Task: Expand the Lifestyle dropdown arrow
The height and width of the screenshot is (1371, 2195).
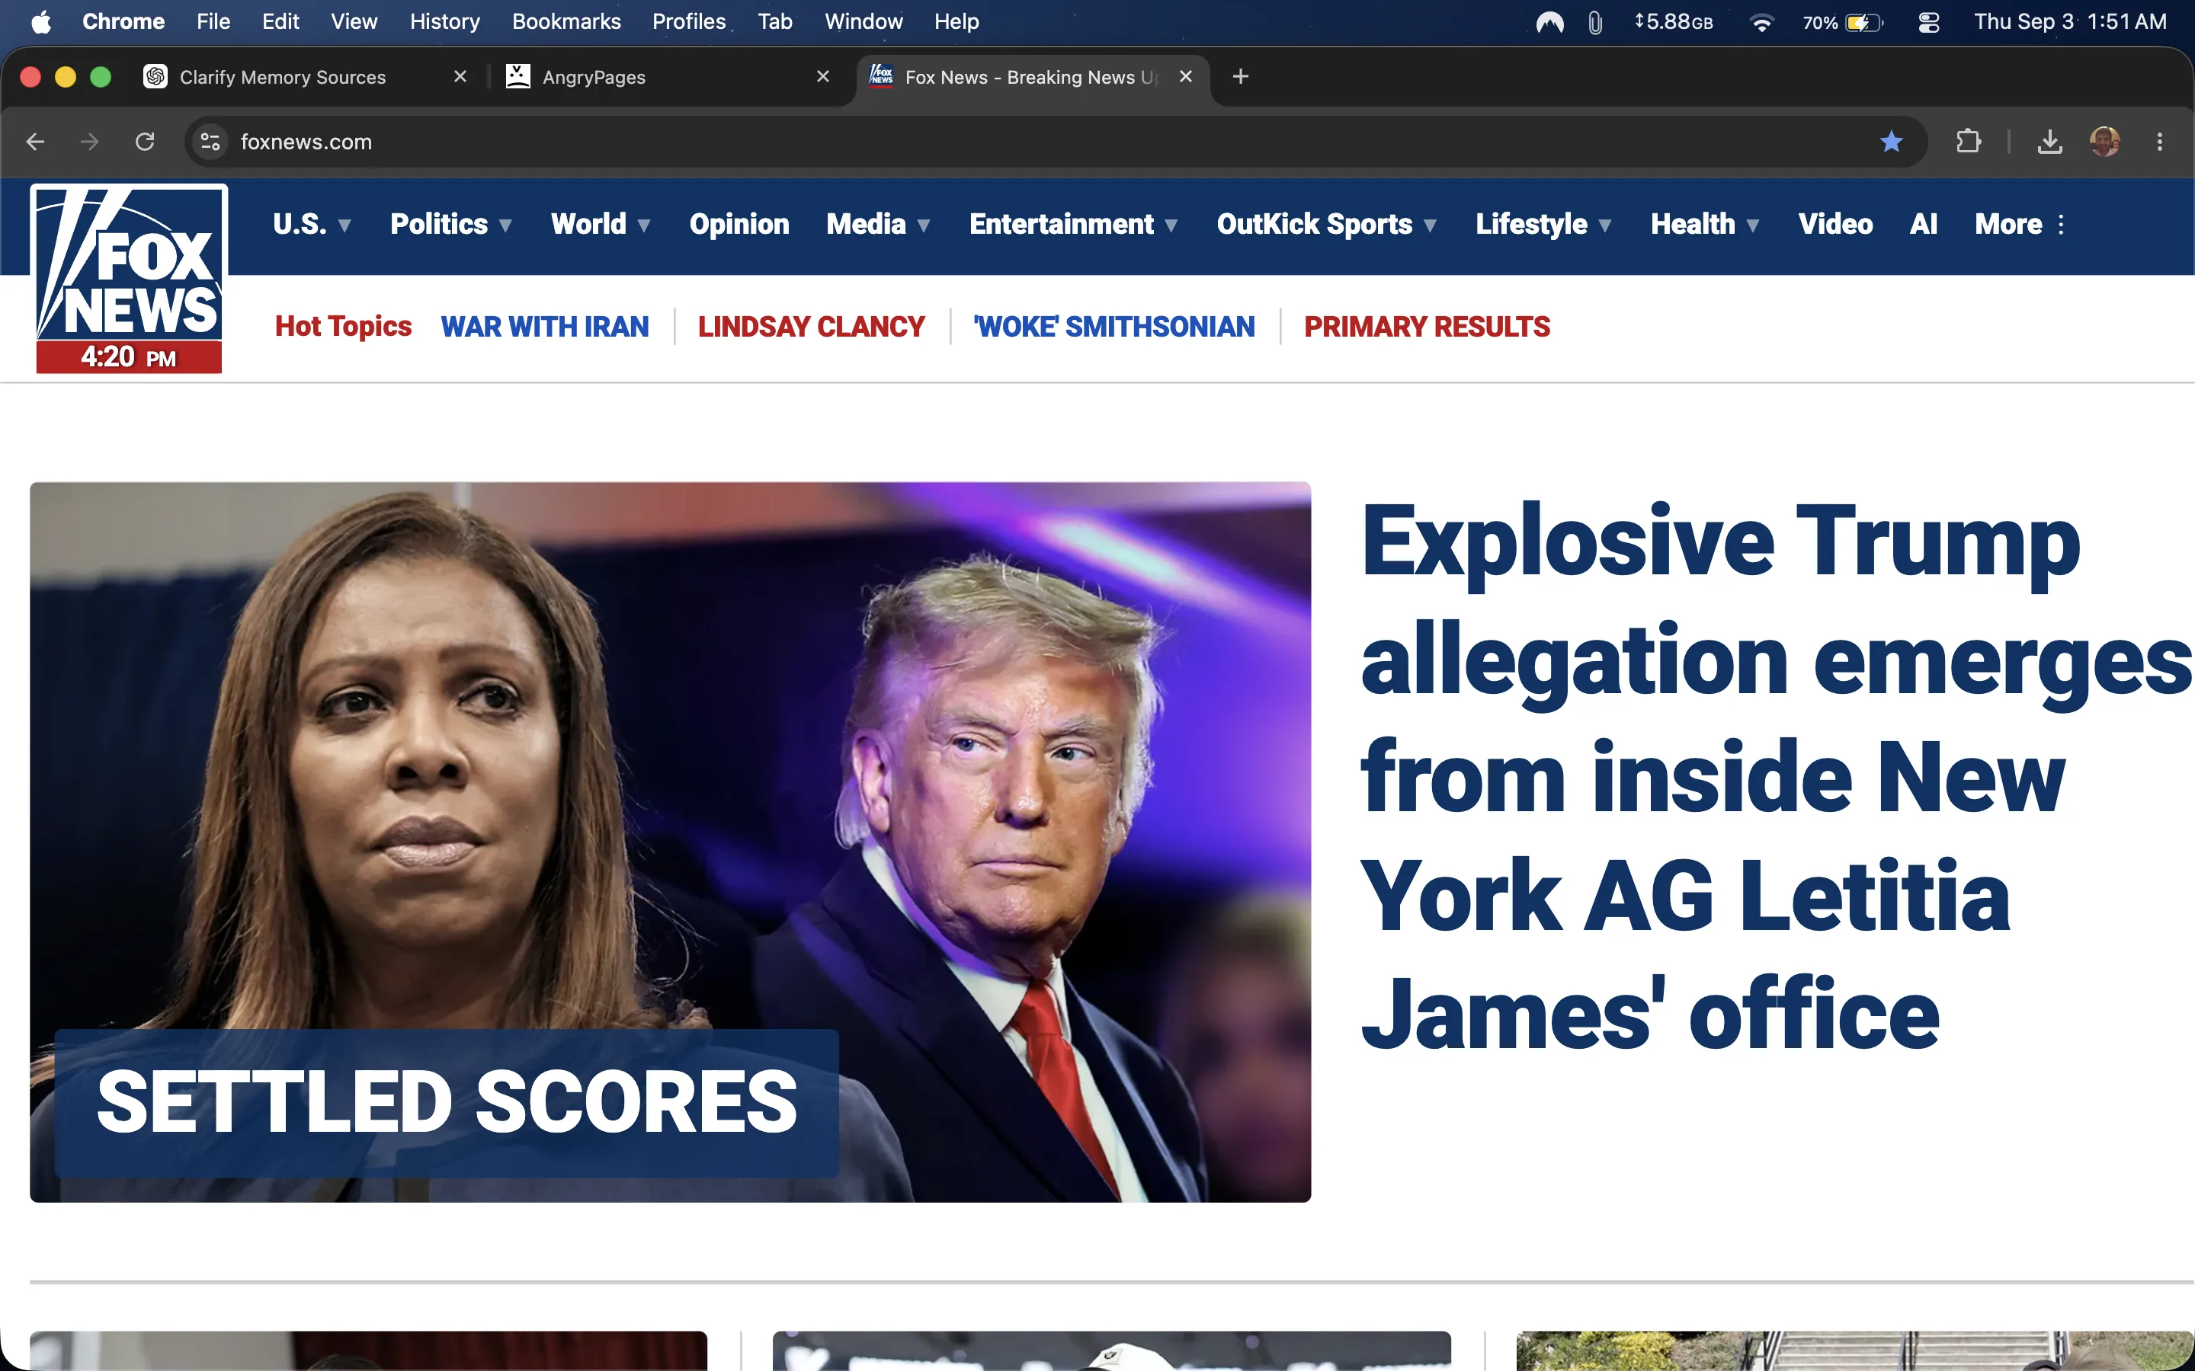Action: coord(1604,225)
